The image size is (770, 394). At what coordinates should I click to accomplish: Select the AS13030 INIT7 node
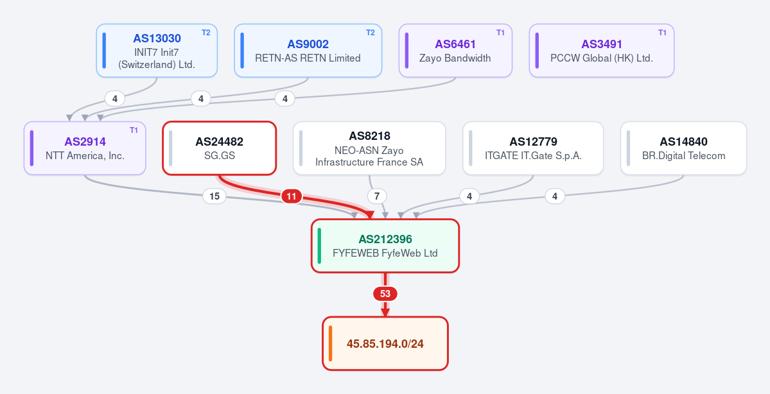coord(157,51)
